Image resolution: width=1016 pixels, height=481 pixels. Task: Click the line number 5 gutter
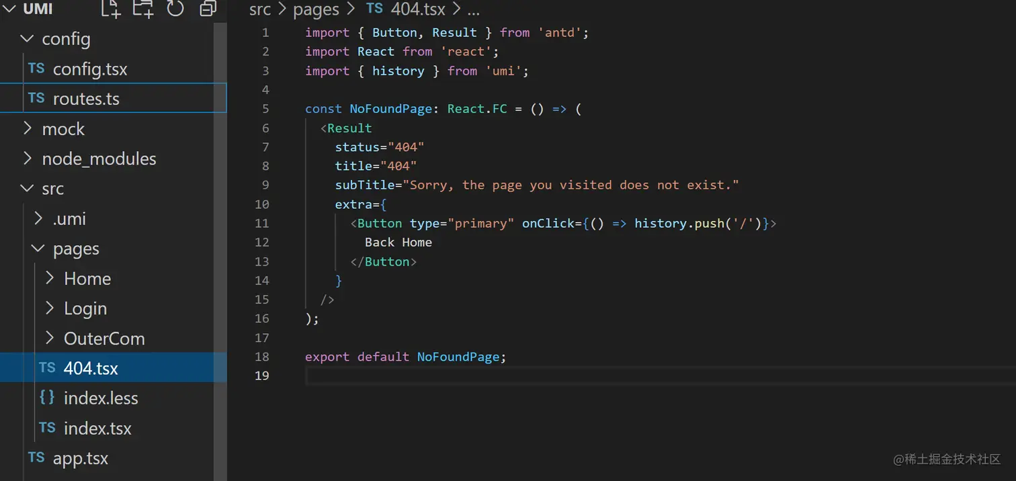(265, 109)
